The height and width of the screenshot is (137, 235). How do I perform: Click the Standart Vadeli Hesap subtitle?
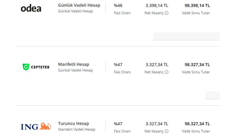click(x=77, y=129)
